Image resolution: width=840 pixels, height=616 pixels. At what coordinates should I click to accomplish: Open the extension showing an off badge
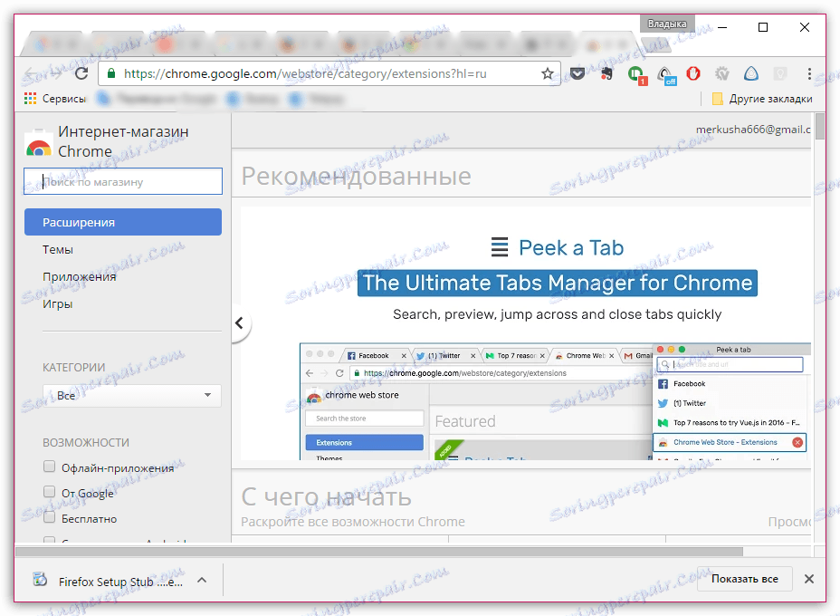point(666,74)
